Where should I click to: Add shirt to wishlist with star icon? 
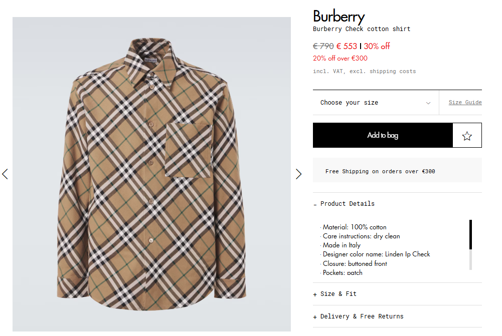[x=467, y=135]
